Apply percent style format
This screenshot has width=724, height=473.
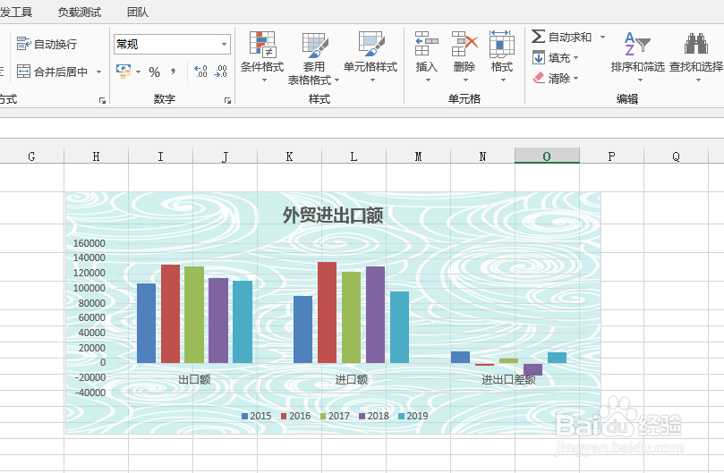tap(154, 72)
